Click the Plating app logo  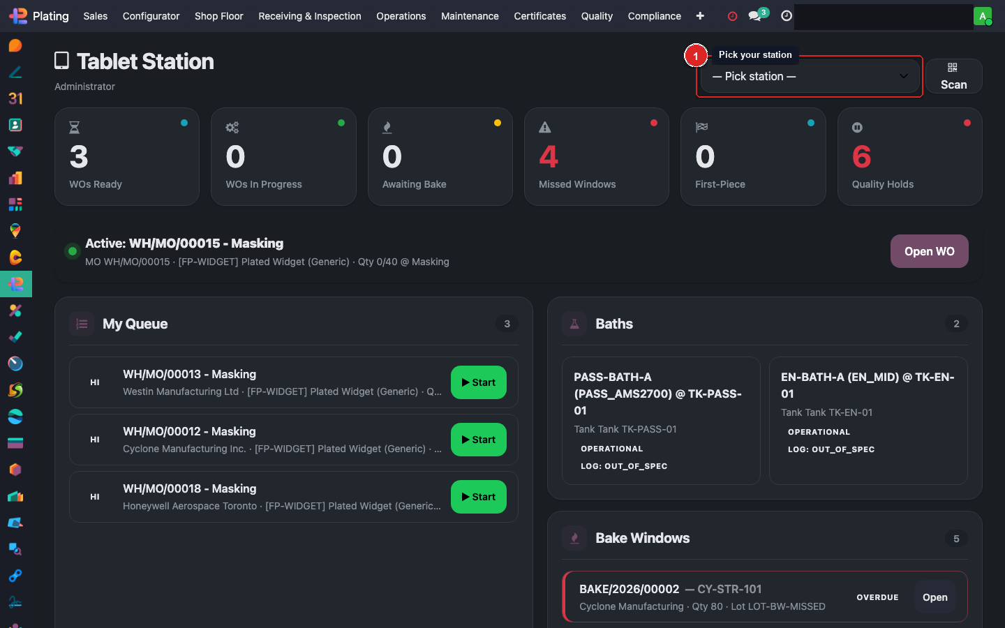(x=18, y=16)
